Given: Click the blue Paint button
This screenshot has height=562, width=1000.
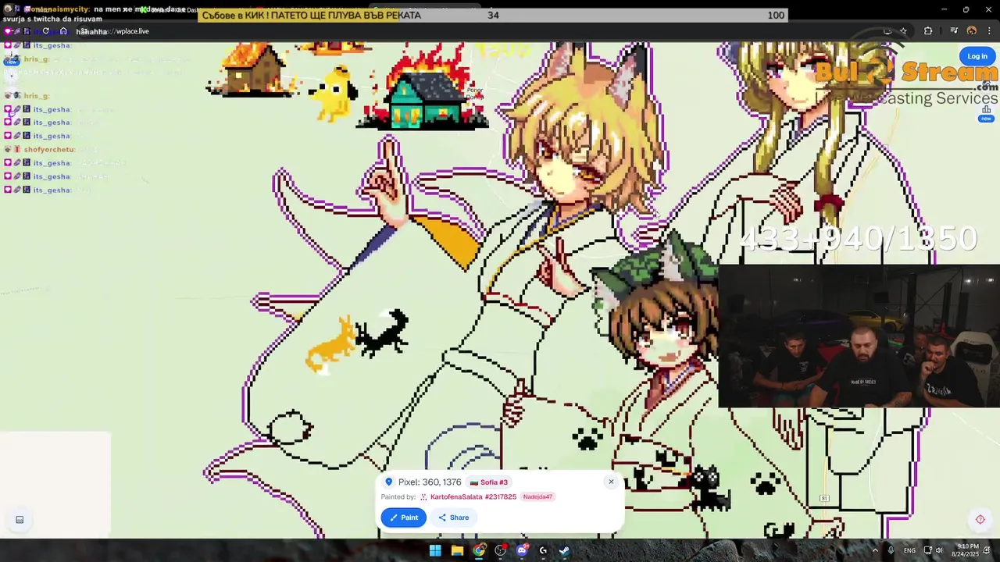Looking at the screenshot, I should [x=403, y=518].
